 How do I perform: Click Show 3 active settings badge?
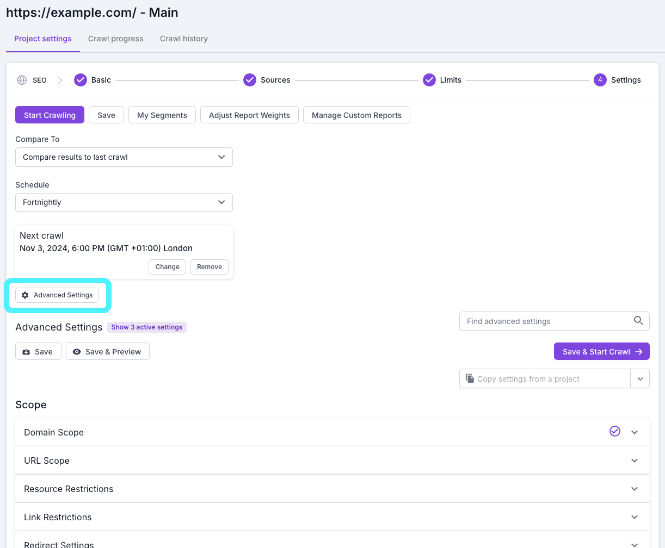coord(147,327)
